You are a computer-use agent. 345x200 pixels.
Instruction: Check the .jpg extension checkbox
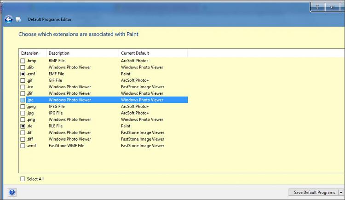point(23,113)
